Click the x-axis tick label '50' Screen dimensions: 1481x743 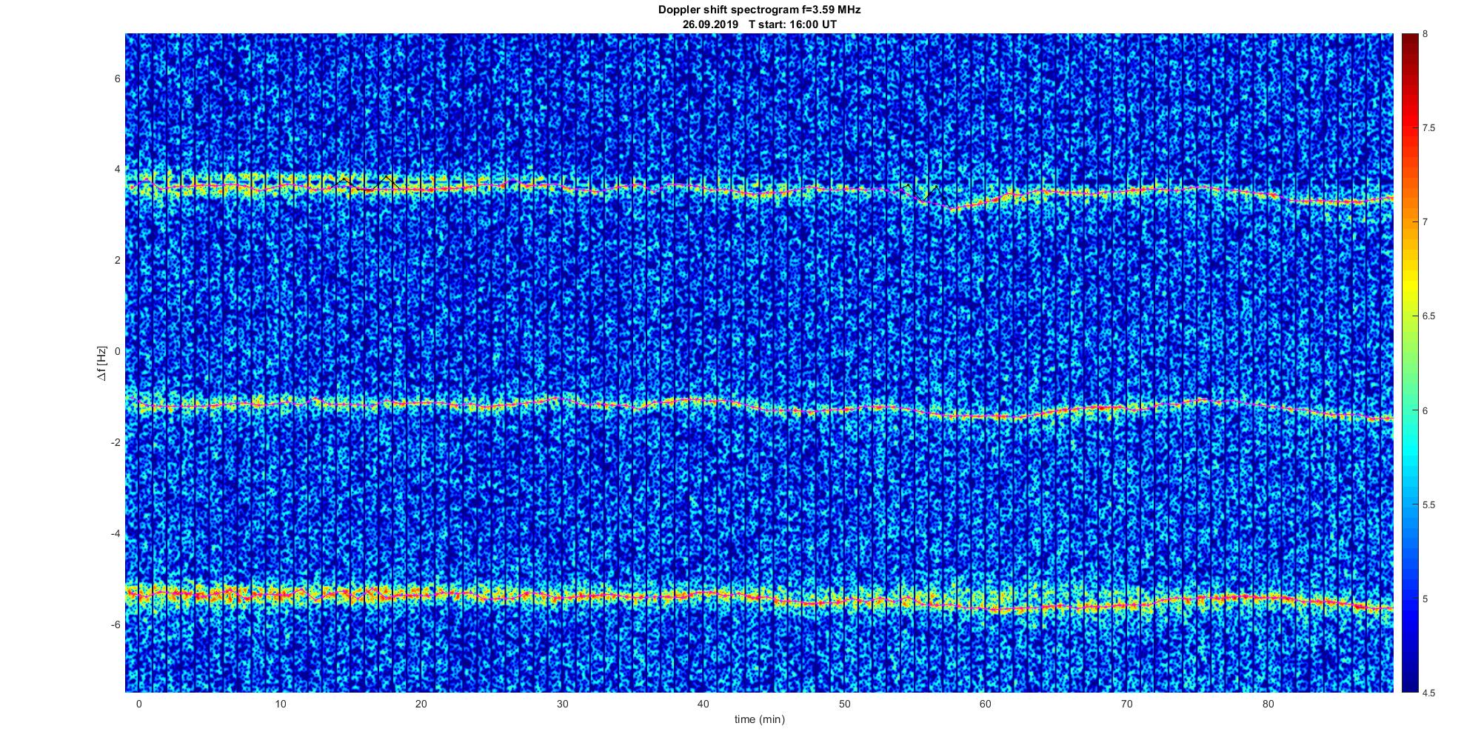(x=844, y=704)
